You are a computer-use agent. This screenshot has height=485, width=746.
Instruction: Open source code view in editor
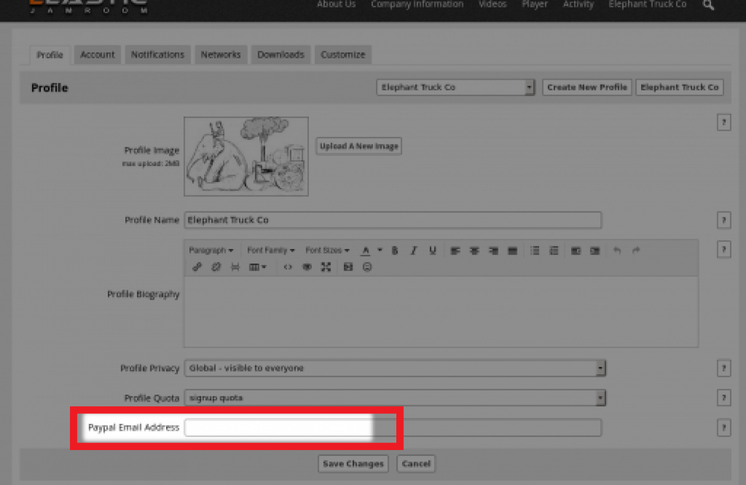point(288,267)
